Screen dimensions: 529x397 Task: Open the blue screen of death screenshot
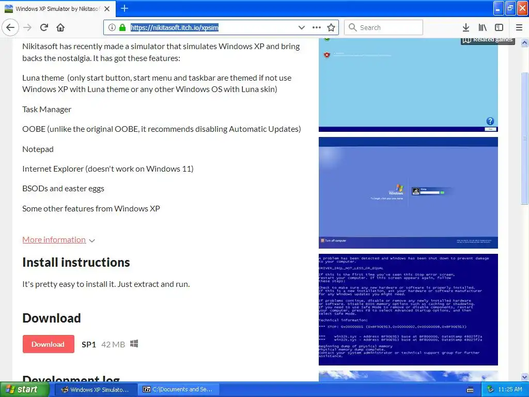pyautogui.click(x=408, y=310)
